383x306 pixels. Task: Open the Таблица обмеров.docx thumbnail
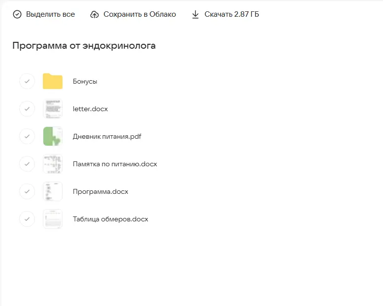pos(53,219)
